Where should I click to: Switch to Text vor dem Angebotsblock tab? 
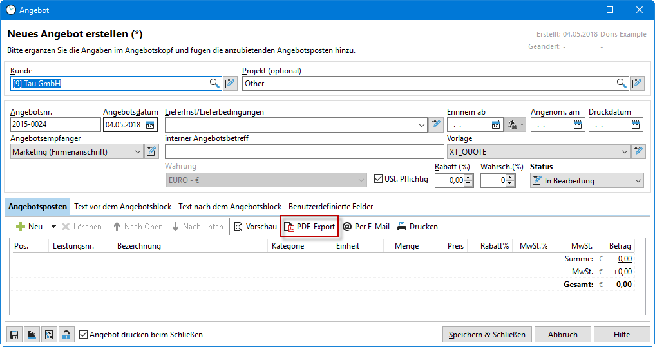[x=122, y=207]
